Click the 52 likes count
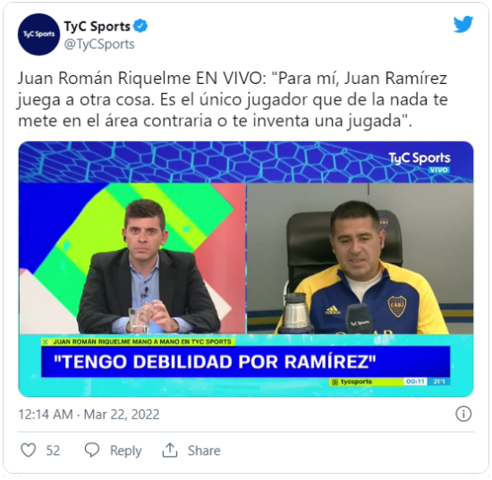The image size is (492, 480). tap(53, 451)
